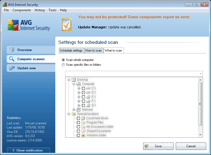Check the Program Files checkbox
The image size is (211, 155).
point(78,122)
